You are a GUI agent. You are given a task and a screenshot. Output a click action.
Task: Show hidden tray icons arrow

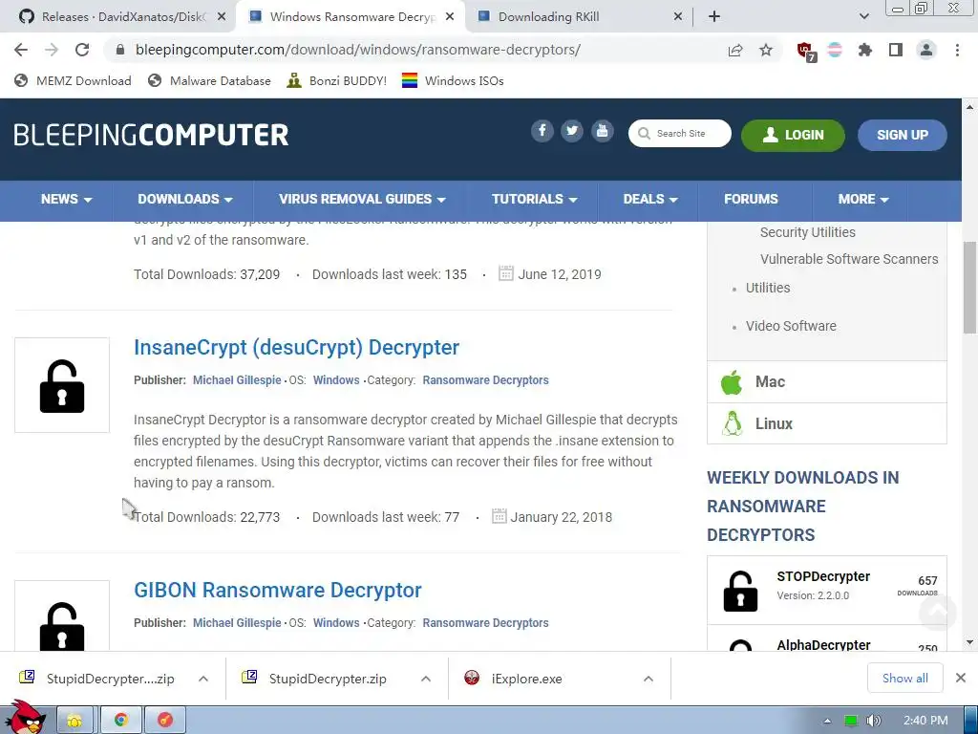(827, 721)
